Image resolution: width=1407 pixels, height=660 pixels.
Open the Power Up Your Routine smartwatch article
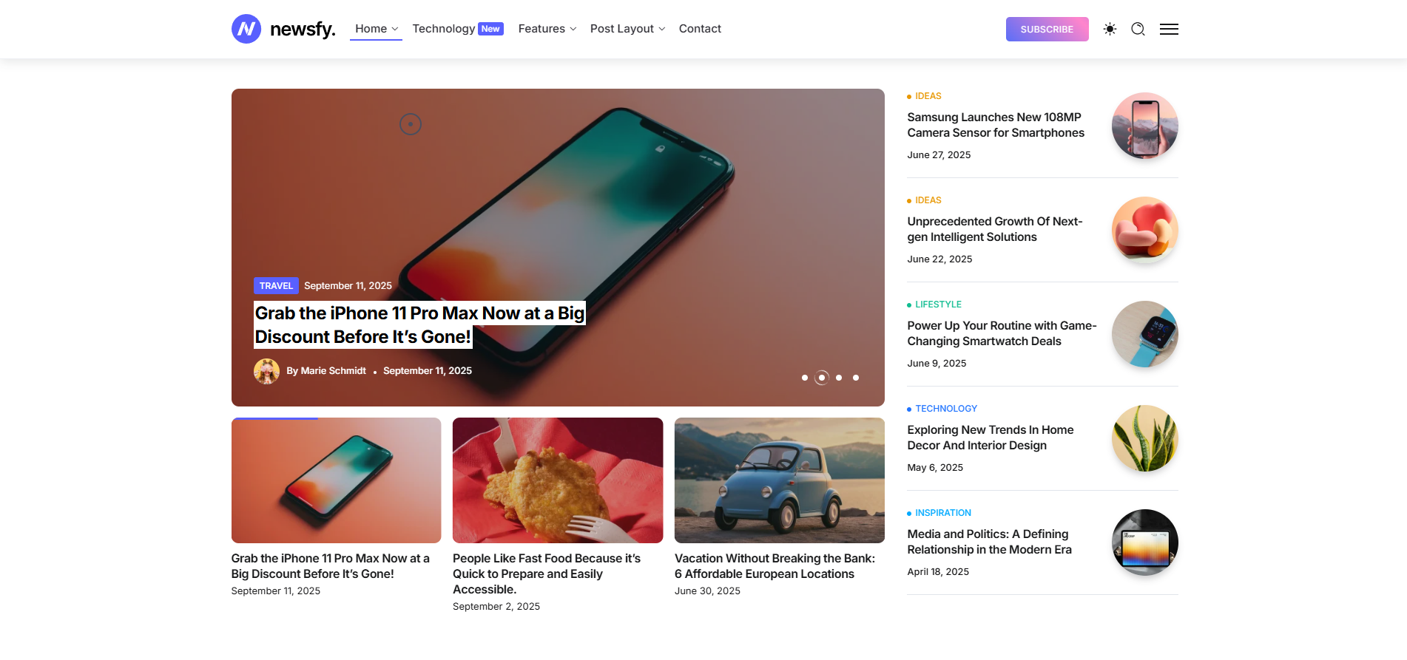coord(1002,333)
